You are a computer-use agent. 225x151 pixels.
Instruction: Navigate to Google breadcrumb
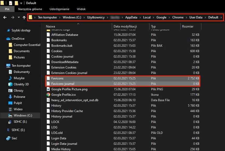tap(161, 17)
